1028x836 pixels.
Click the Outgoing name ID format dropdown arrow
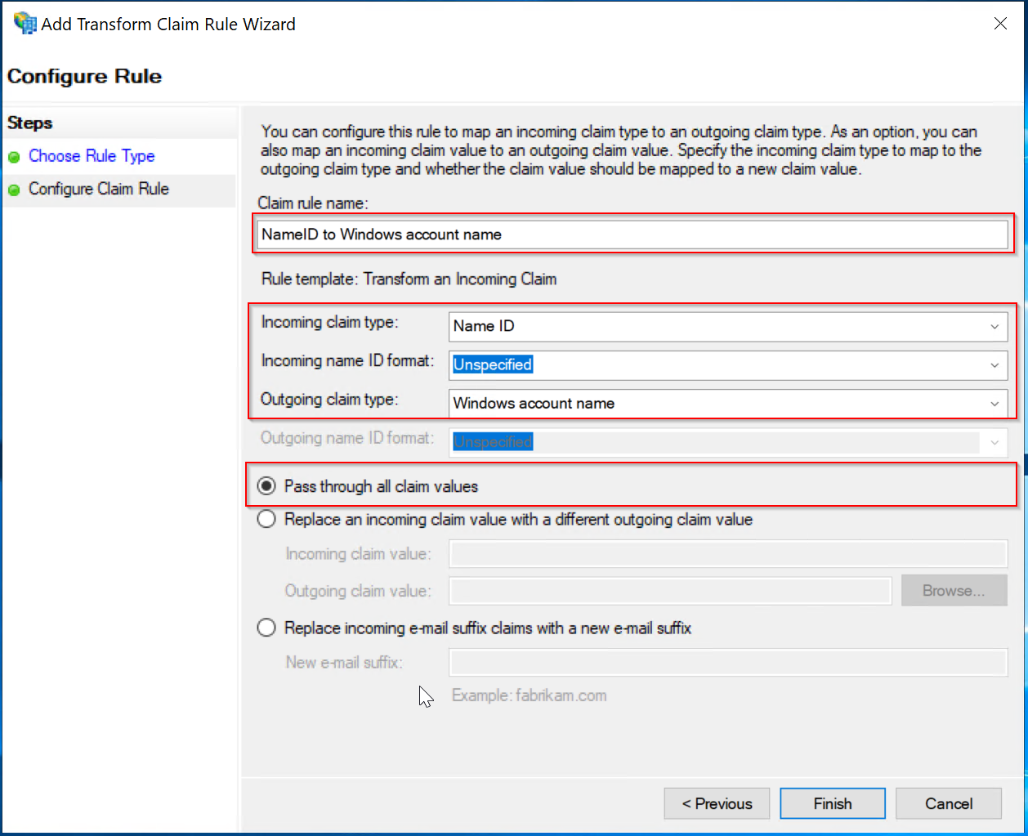pyautogui.click(x=994, y=442)
